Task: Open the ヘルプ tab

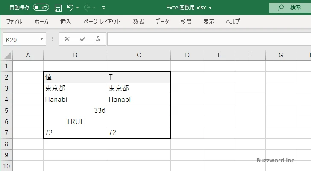Action: [x=233, y=21]
